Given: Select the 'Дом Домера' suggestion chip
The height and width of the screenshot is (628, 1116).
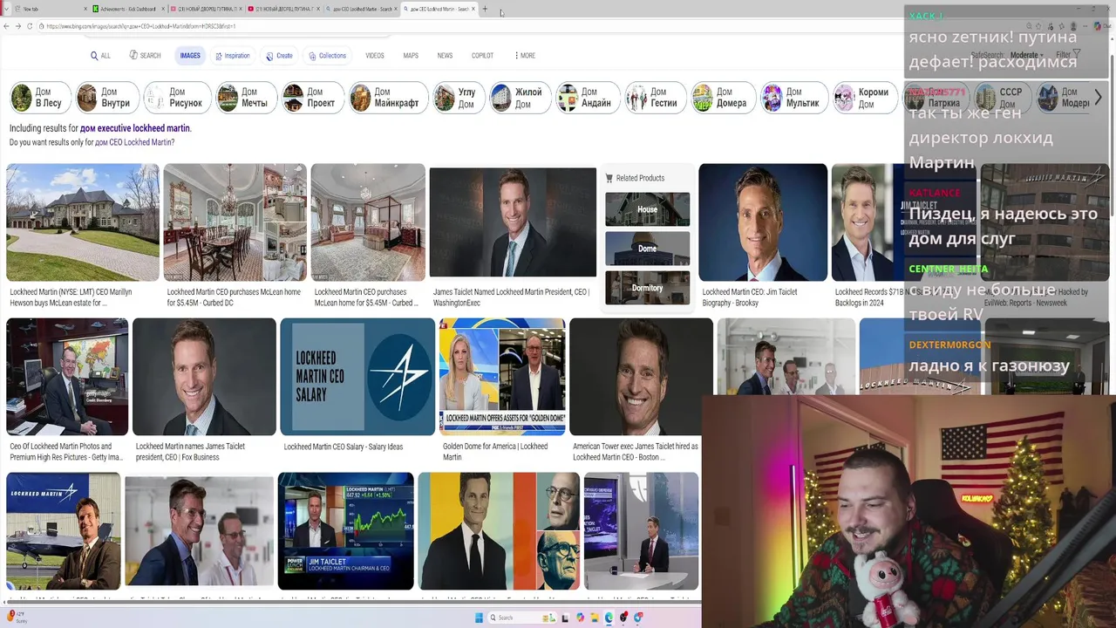Looking at the screenshot, I should pyautogui.click(x=724, y=98).
